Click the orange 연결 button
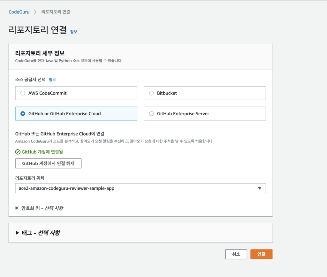The width and height of the screenshot is (327, 277). click(x=261, y=254)
